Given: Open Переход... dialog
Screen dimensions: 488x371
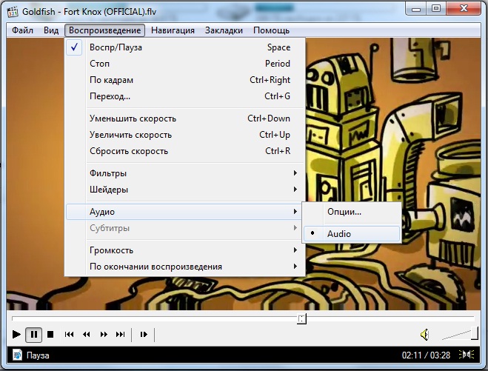Looking at the screenshot, I should tap(185, 96).
